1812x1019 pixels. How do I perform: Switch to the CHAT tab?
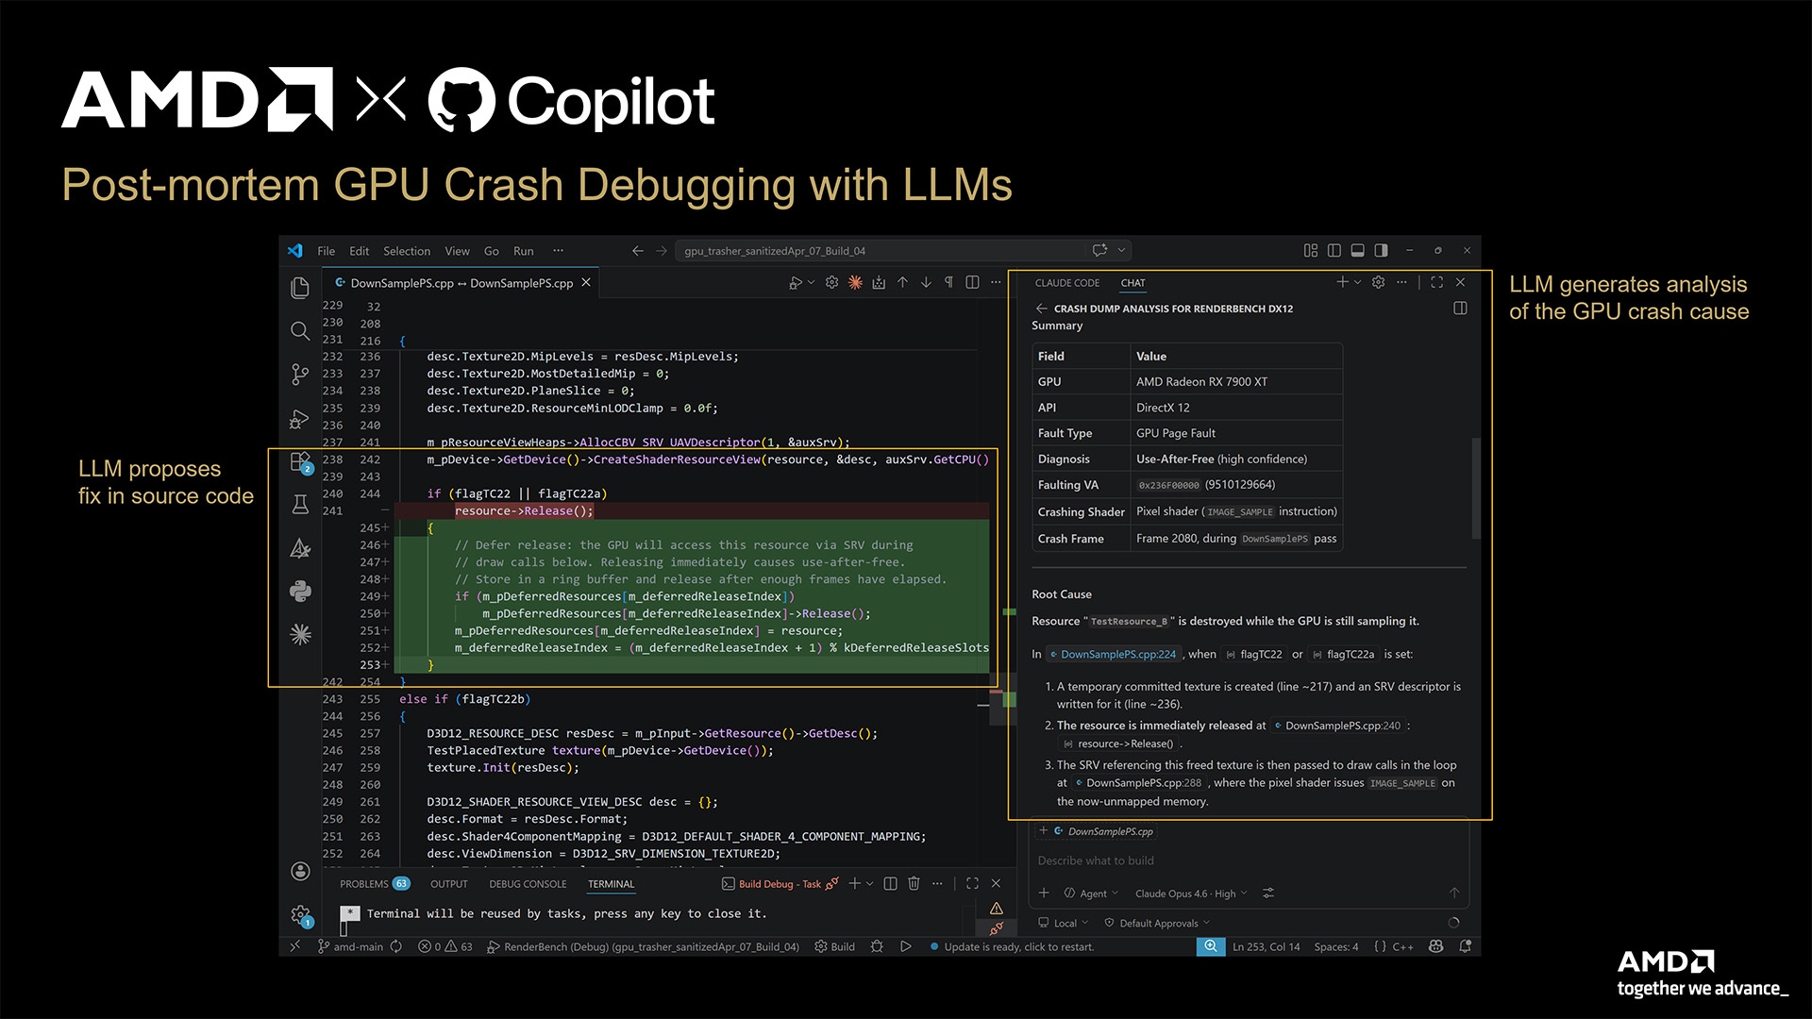pyautogui.click(x=1132, y=283)
